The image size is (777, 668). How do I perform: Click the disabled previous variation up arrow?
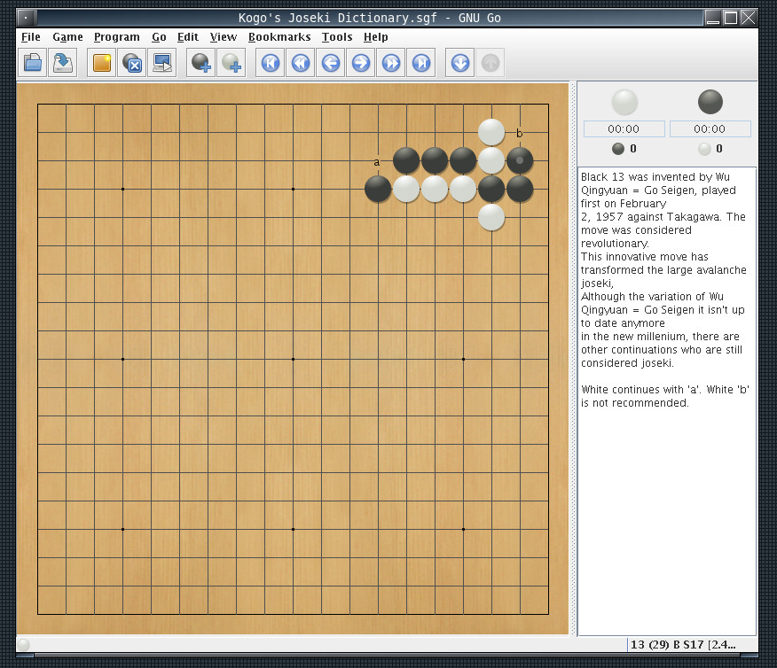pos(491,63)
